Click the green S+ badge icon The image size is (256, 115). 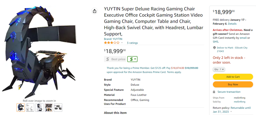point(132,59)
